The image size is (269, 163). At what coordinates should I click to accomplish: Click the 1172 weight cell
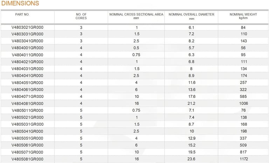point(243,159)
